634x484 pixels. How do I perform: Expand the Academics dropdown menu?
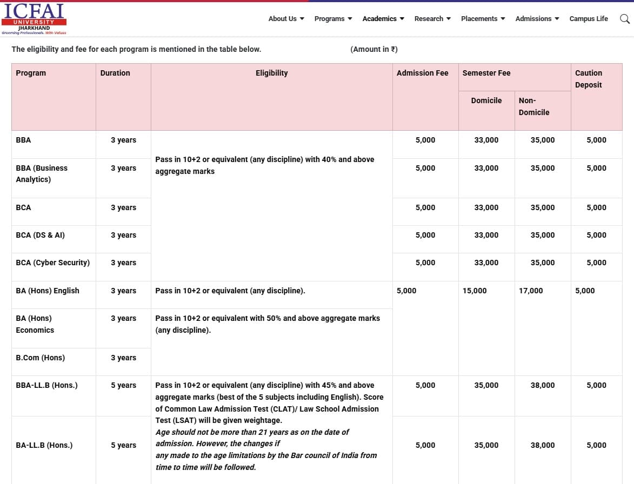tap(383, 19)
